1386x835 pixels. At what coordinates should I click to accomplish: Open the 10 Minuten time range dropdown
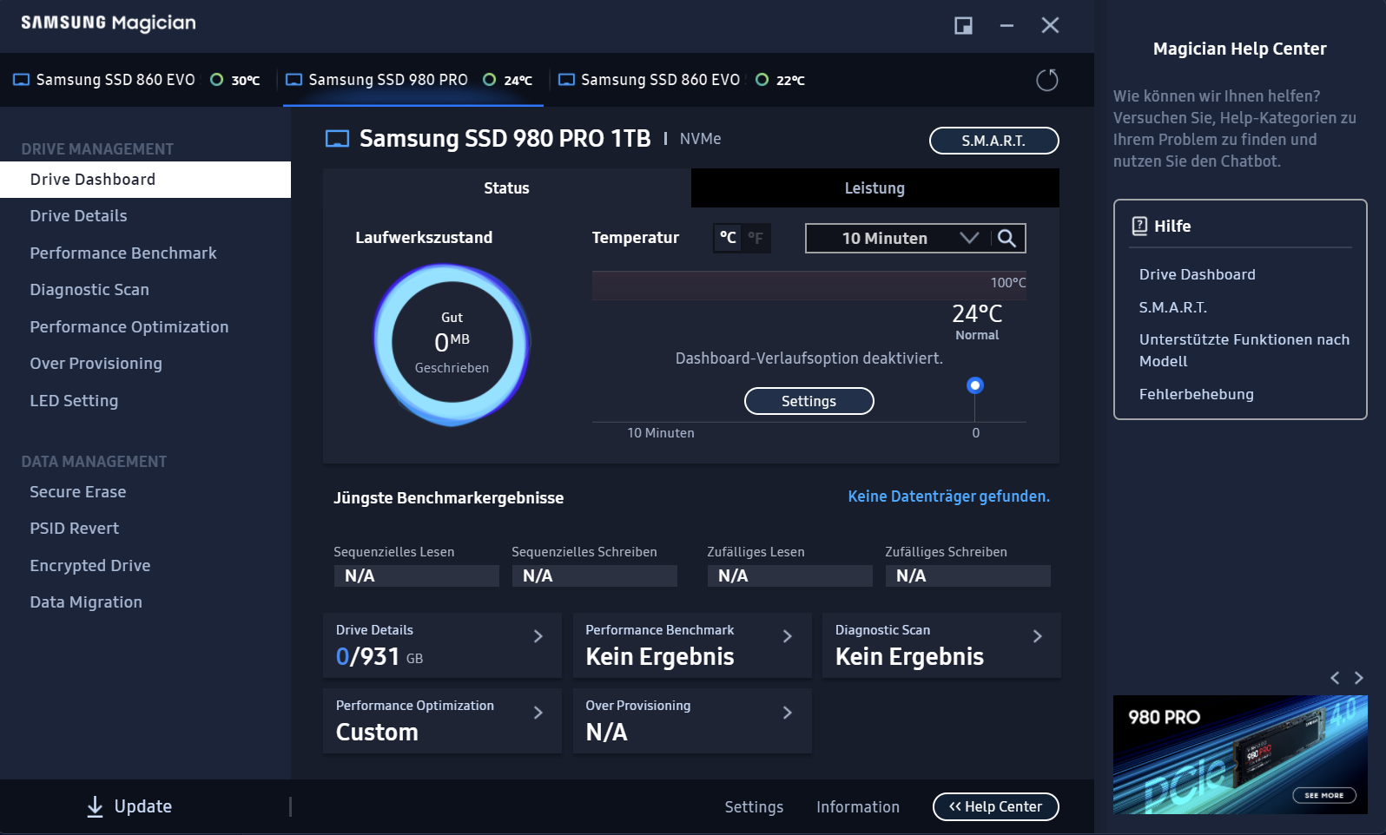[x=900, y=238]
